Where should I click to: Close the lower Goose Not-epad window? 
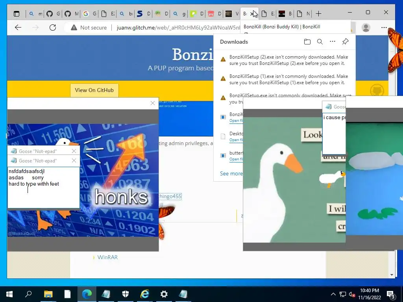tap(74, 160)
